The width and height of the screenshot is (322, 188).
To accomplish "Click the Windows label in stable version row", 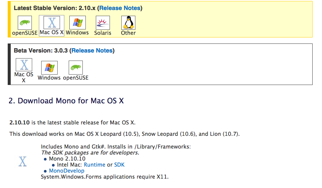I will [x=77, y=32].
